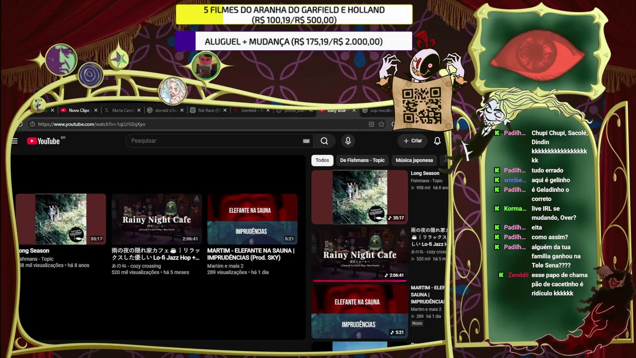Image resolution: width=636 pixels, height=358 pixels.
Task: Click chat message 'é Geladinho o correto'
Action: [550, 194]
